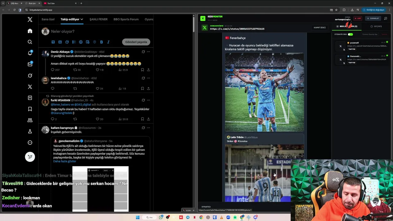
Task: Reload the browser page
Action: pyautogui.click(x=14, y=10)
